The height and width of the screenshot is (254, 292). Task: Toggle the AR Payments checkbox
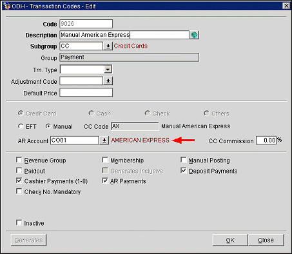pyautogui.click(x=105, y=181)
